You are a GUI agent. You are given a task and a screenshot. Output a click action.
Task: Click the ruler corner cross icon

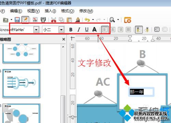(x=73, y=38)
